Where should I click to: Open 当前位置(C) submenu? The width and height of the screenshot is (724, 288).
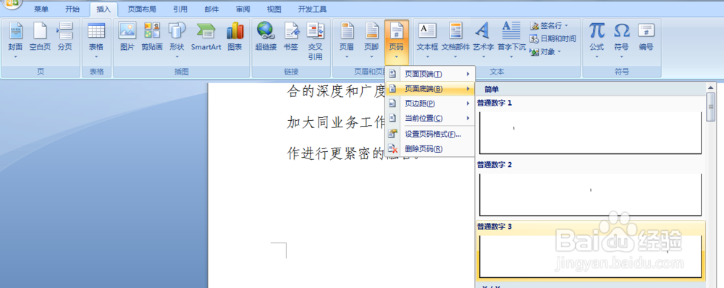430,118
